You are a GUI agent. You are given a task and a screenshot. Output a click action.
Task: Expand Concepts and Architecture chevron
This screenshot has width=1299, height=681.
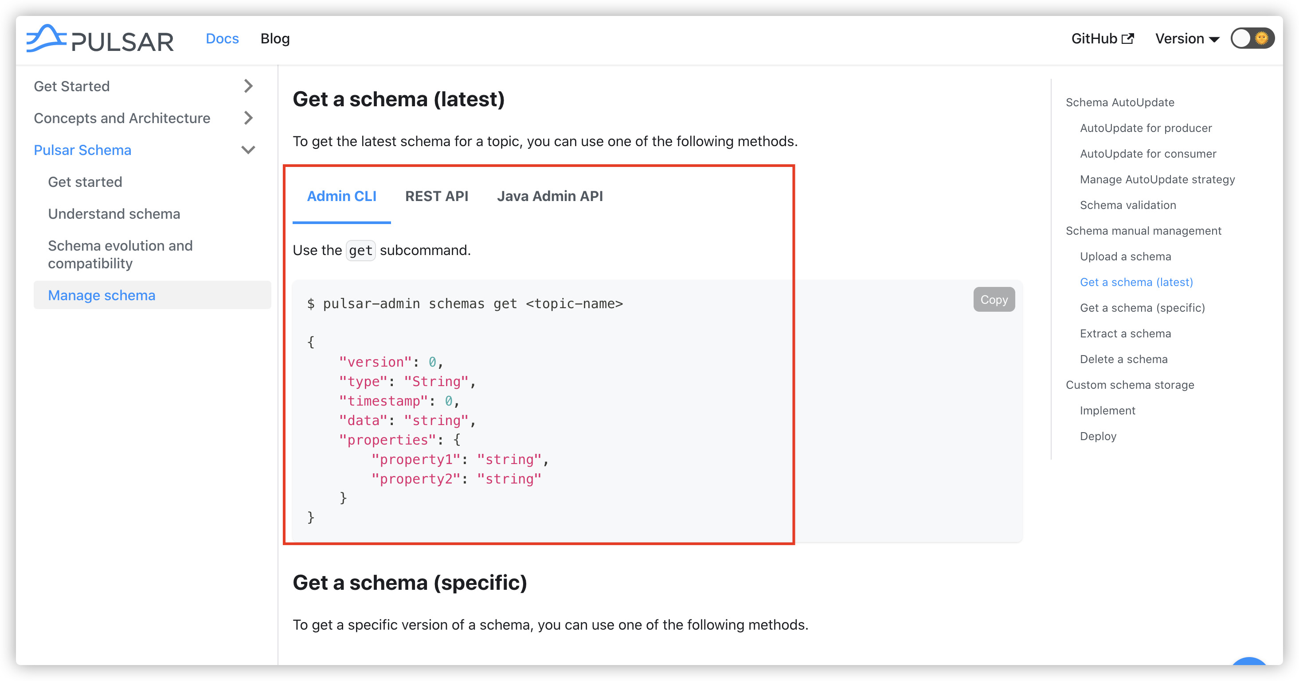tap(247, 118)
